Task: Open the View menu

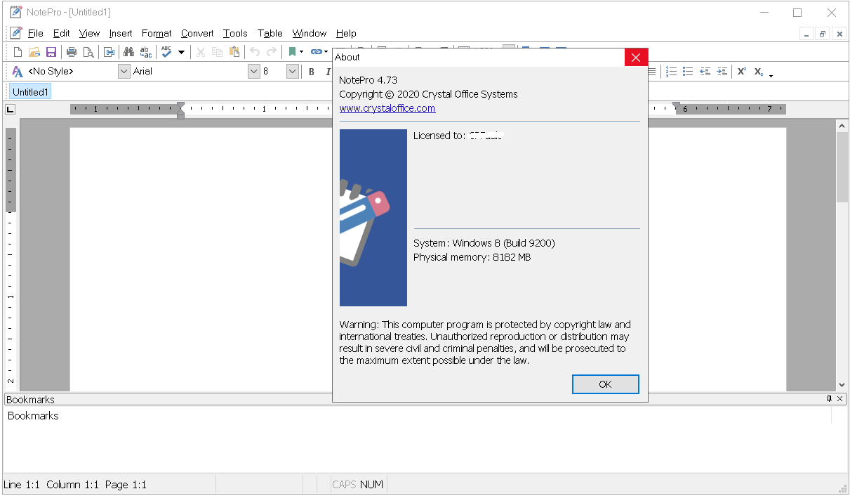Action: coord(90,33)
